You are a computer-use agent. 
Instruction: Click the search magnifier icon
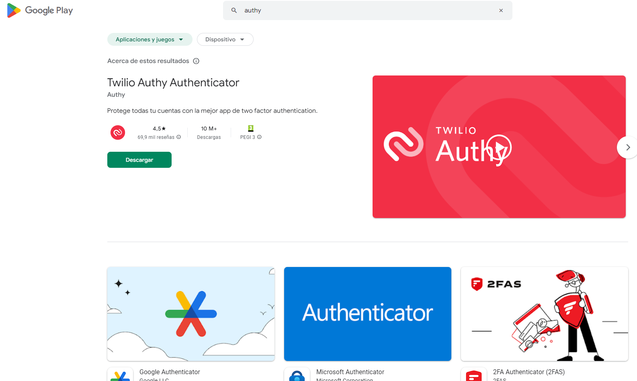[x=234, y=10]
